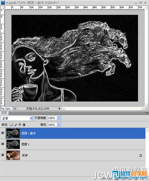
Task: Expand the 填充 fill slider arrow
Action: pyautogui.click(x=59, y=125)
